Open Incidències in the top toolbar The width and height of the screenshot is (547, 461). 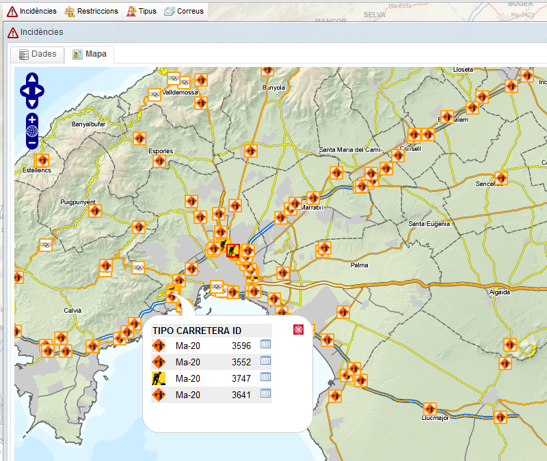click(32, 11)
